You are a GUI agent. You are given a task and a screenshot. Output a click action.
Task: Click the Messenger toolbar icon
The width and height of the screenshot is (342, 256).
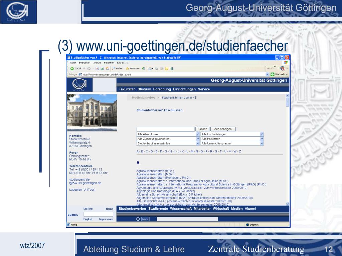tap(172, 69)
